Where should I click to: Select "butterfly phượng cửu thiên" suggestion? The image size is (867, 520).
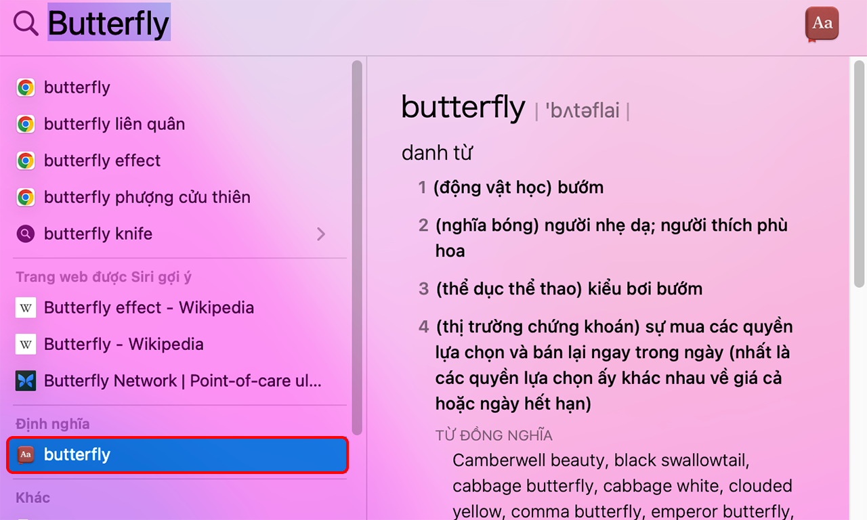pyautogui.click(x=147, y=197)
